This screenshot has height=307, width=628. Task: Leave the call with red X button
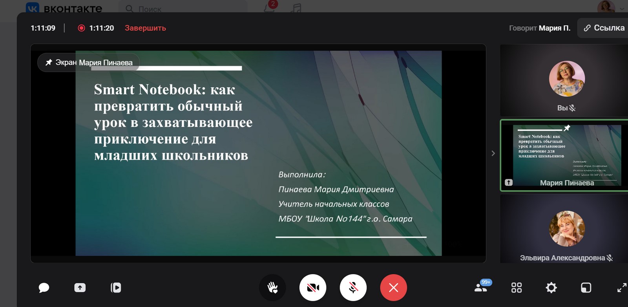pyautogui.click(x=393, y=288)
